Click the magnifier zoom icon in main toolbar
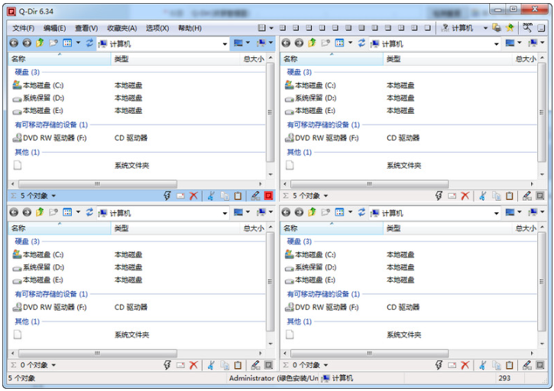554x391 pixels. pos(527,27)
